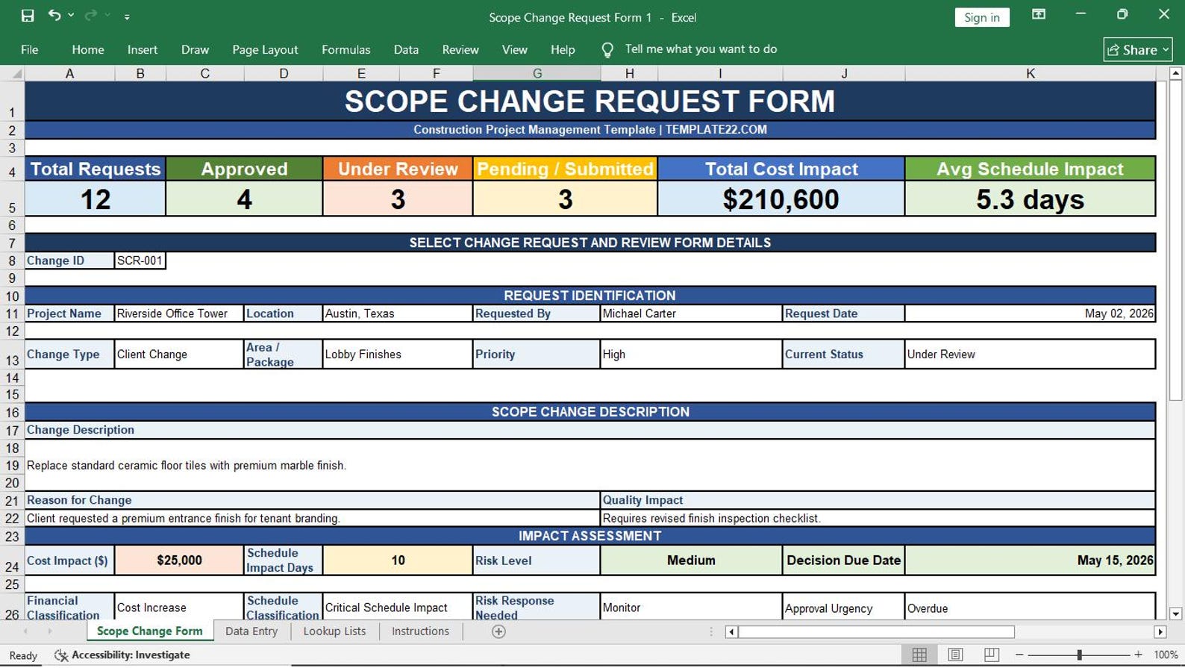
Task: Click the vertical scrollbar up arrow
Action: (x=1175, y=73)
